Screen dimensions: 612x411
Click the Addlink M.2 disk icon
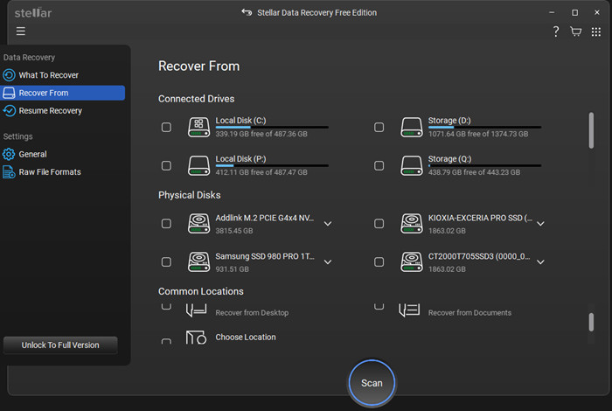[x=199, y=223]
